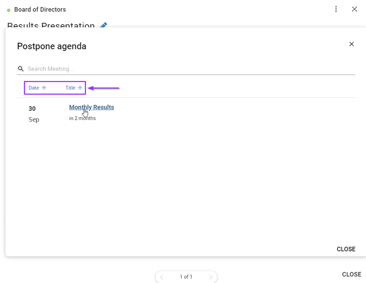Close the Postpone agenda dialog with X

pyautogui.click(x=352, y=44)
